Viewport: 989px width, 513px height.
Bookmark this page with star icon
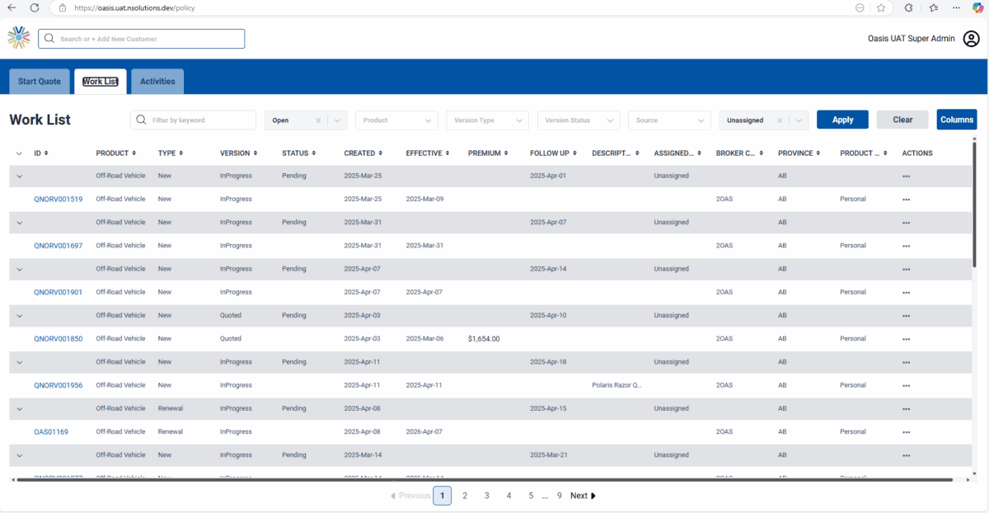coord(881,7)
